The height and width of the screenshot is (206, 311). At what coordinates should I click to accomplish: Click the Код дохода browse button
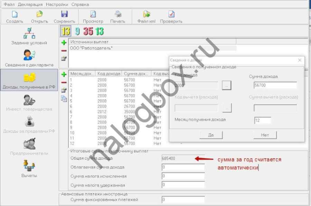pyautogui.click(x=226, y=86)
